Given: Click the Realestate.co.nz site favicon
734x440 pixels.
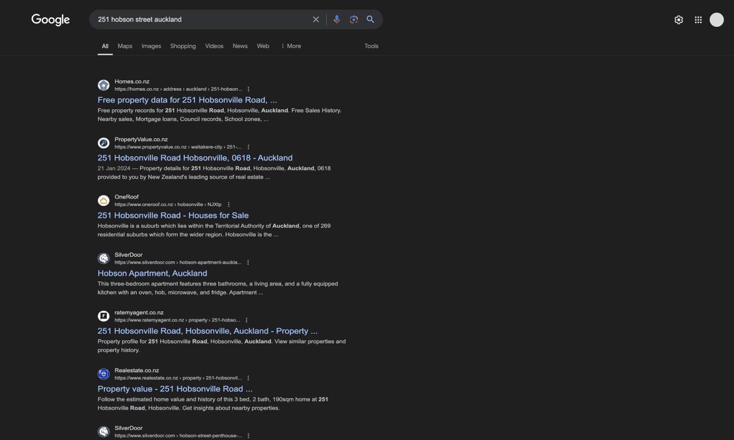Looking at the screenshot, I should tap(104, 374).
